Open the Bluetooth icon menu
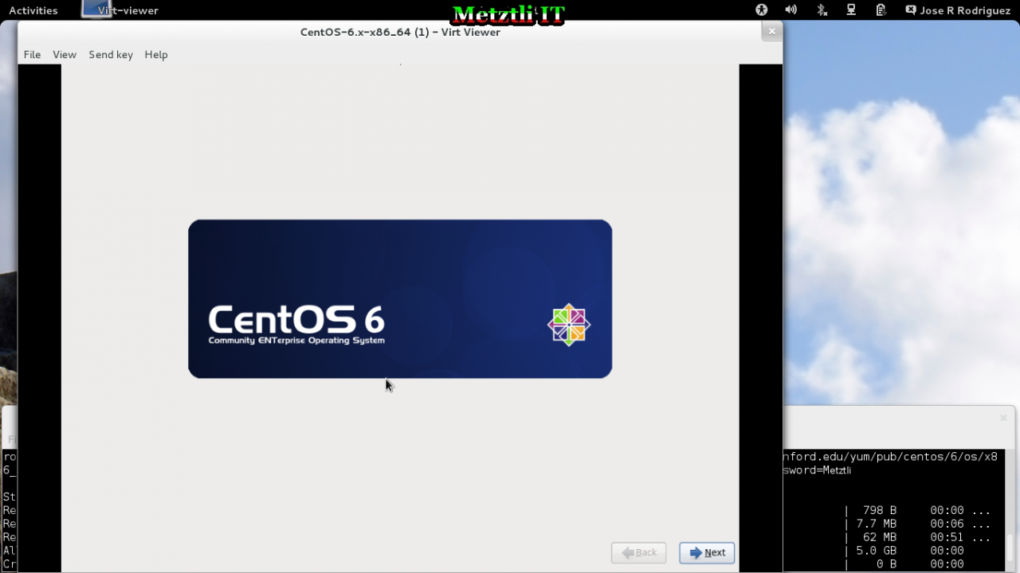 [x=822, y=10]
